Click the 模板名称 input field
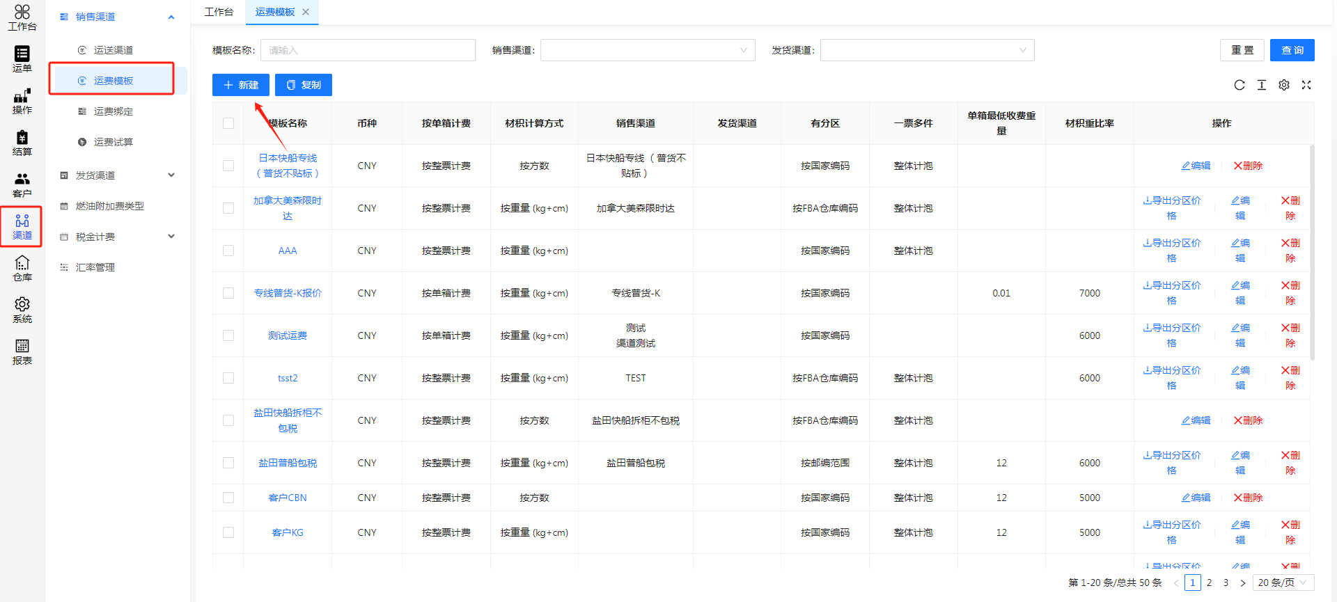 [368, 50]
